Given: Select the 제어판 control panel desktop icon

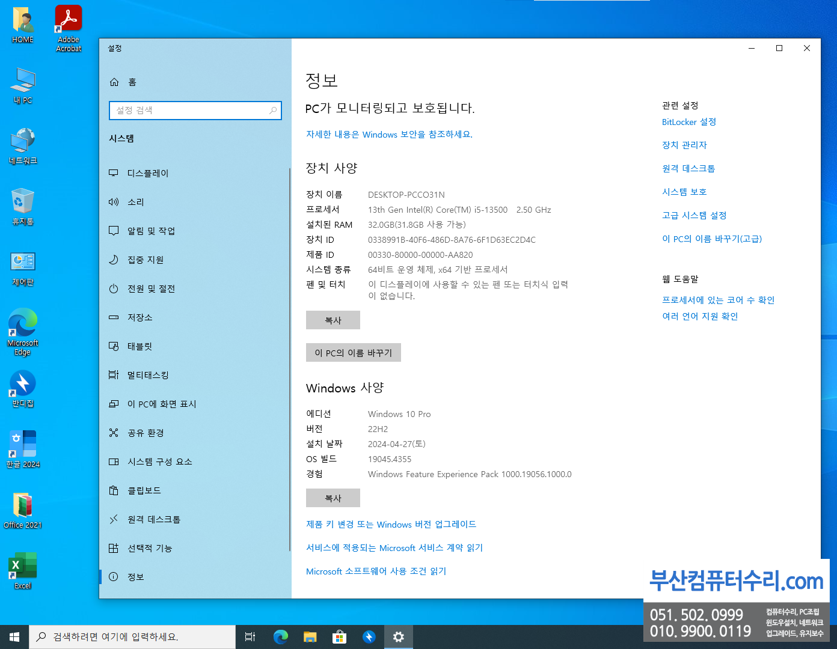Looking at the screenshot, I should tap(23, 268).
